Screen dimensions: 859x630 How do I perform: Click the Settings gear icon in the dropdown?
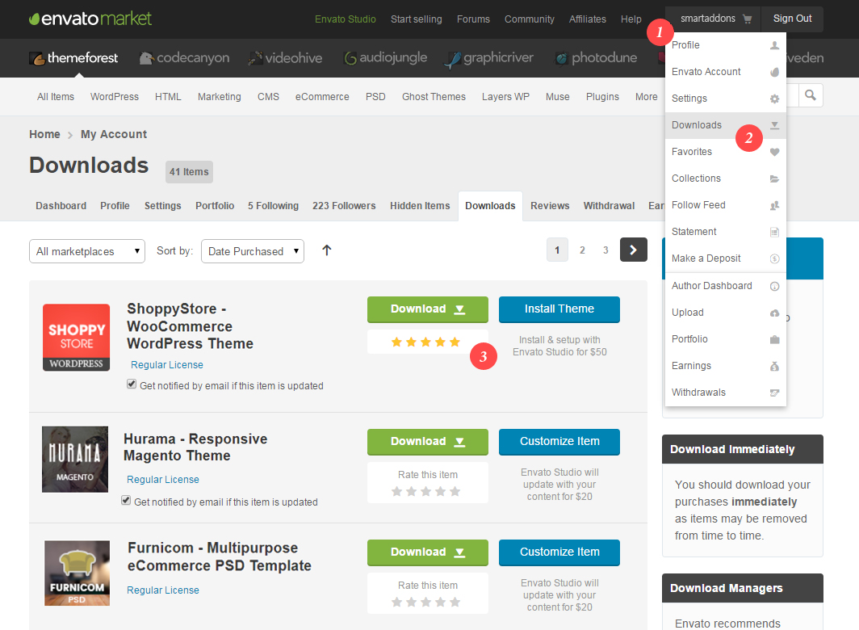tap(774, 99)
